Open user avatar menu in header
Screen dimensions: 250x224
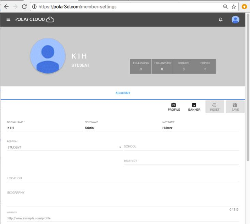click(235, 20)
